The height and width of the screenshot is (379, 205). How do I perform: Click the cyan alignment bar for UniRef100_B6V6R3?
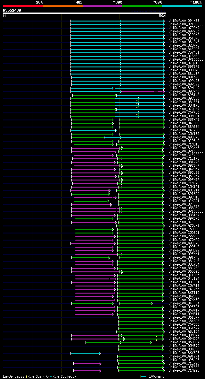[86, 353]
